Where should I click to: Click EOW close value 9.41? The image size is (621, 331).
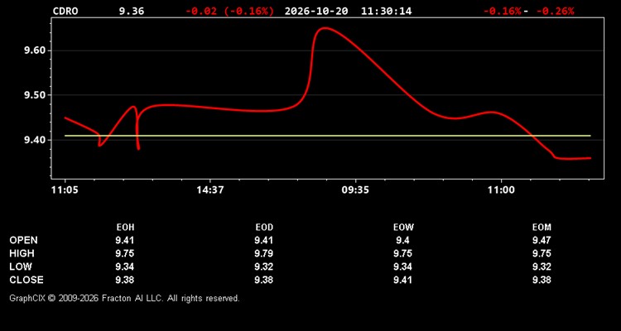click(403, 280)
